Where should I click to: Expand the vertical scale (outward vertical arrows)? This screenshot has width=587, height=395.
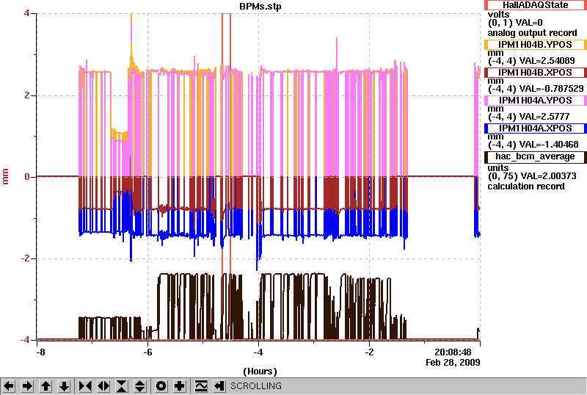point(139,386)
